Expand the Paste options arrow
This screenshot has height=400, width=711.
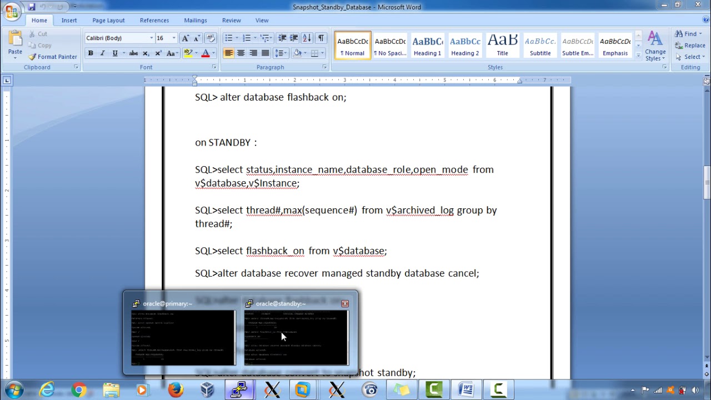click(x=15, y=58)
